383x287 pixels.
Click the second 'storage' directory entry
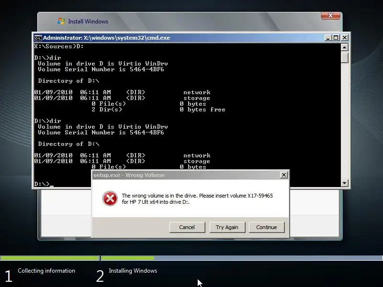click(x=197, y=161)
